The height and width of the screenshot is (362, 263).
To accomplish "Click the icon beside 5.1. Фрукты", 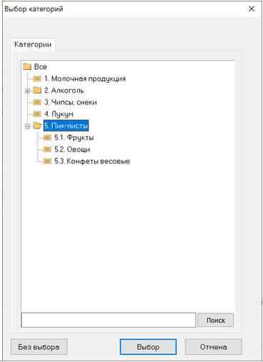I will tap(48, 138).
